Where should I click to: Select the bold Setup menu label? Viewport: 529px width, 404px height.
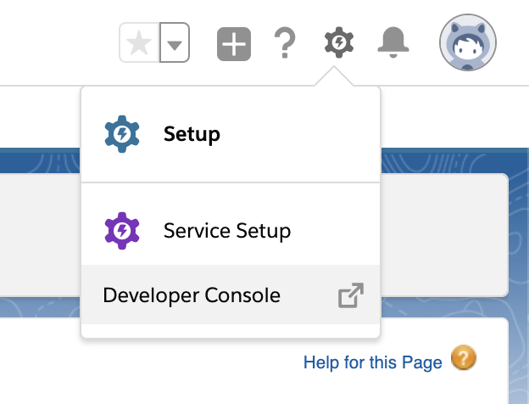tap(192, 134)
